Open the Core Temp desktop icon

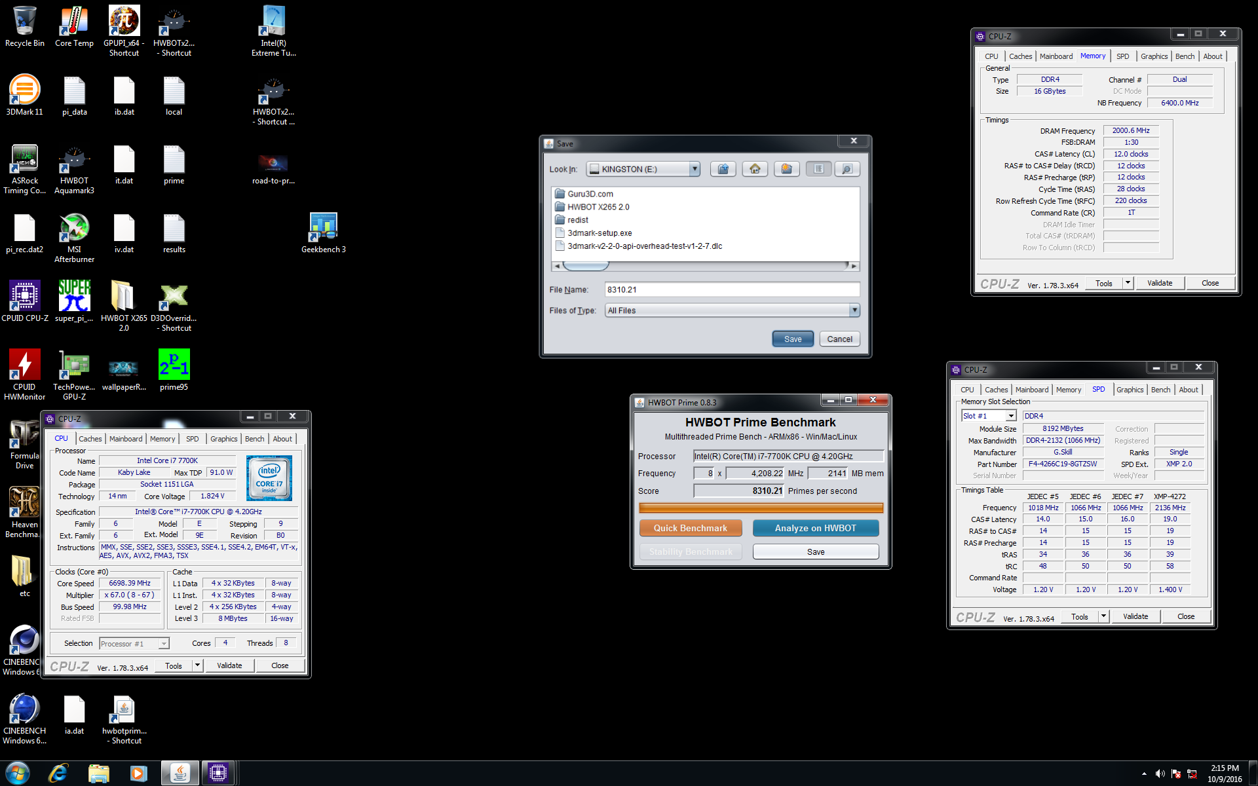(x=74, y=27)
